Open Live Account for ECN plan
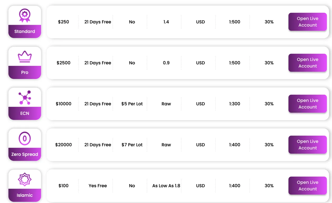Screen dimensions: 332x203 point(308,104)
